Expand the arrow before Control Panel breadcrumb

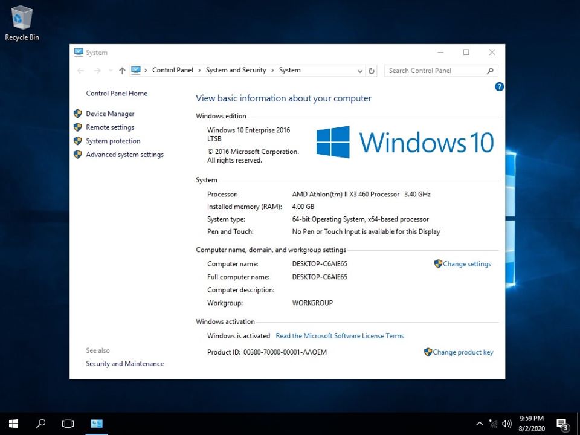coord(146,70)
